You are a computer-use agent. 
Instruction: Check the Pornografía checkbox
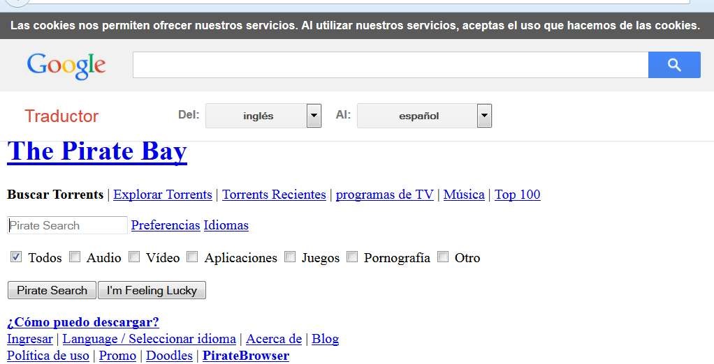tap(351, 257)
